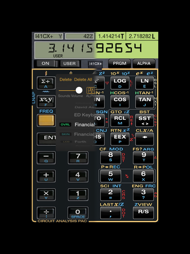This screenshot has width=190, height=254.
Task: Toggle USER mode switch
Action: (70, 63)
